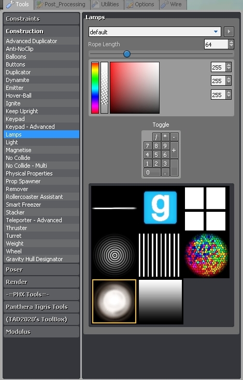
Task: Open the default preset dropdown
Action: (155, 32)
